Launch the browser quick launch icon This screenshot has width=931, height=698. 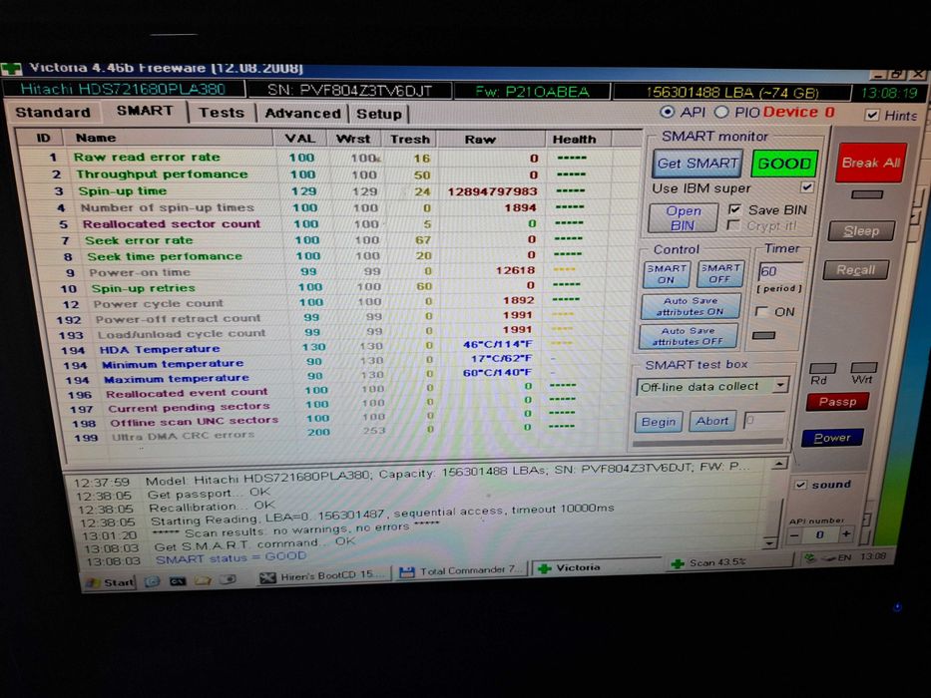pos(152,581)
